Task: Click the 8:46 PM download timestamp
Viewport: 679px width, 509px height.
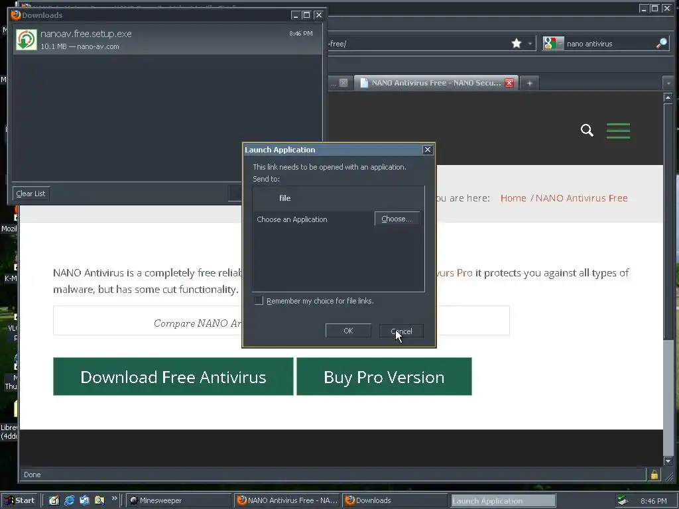Action: [301, 33]
